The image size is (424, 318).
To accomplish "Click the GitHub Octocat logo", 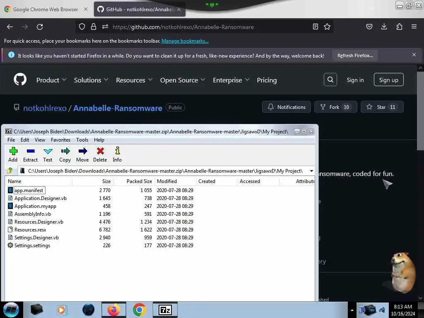I will (20, 79).
